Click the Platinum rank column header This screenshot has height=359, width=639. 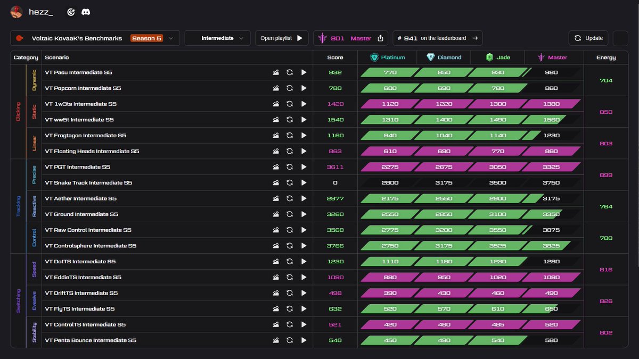(388, 57)
